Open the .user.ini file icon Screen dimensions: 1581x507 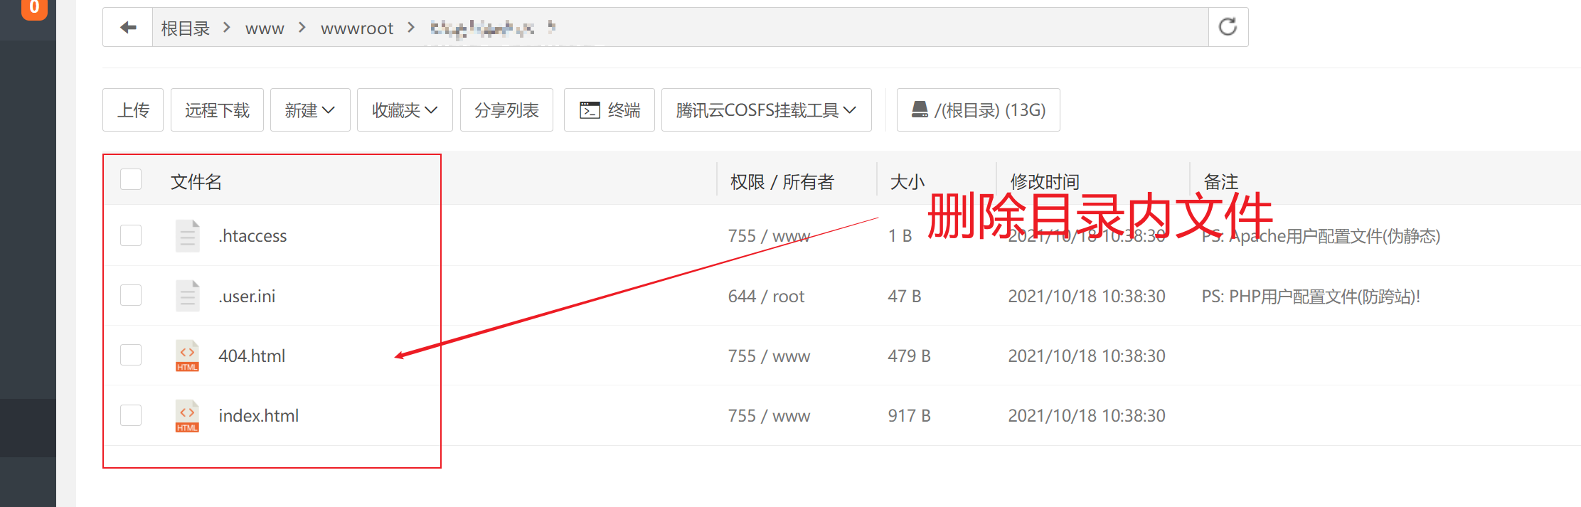(188, 296)
